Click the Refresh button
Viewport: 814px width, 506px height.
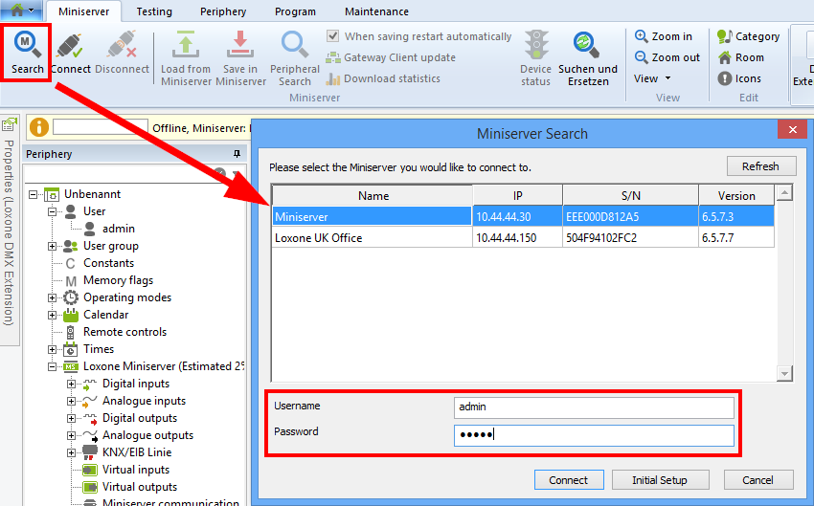[x=760, y=166]
